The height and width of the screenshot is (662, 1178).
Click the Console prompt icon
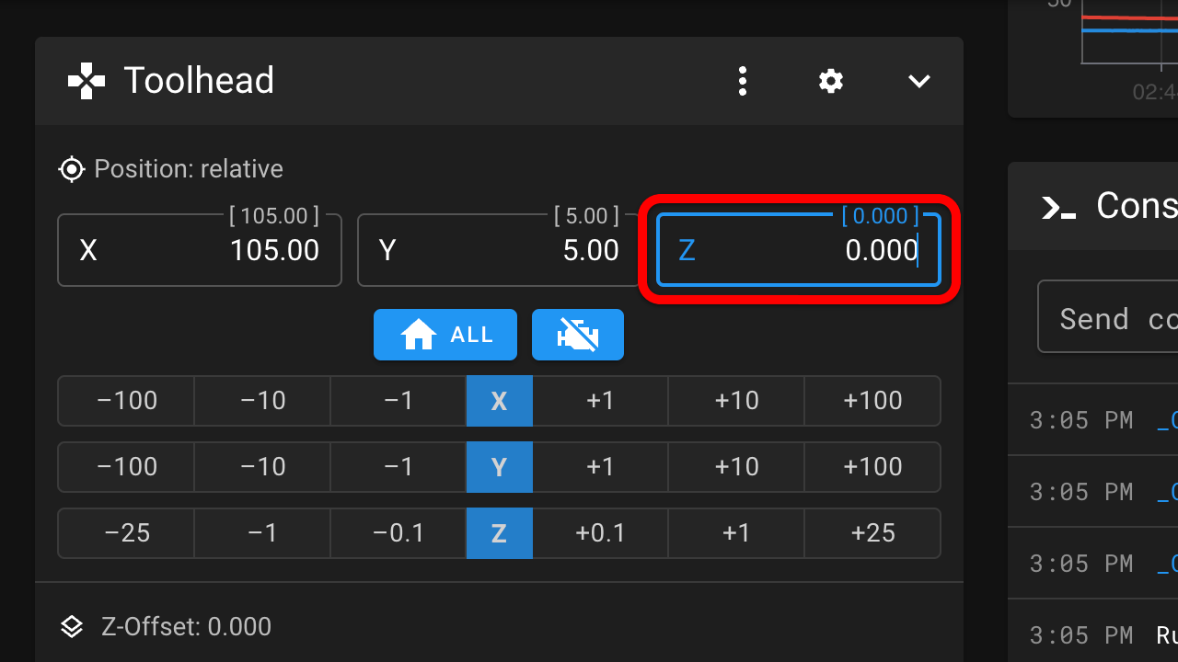click(x=1058, y=207)
